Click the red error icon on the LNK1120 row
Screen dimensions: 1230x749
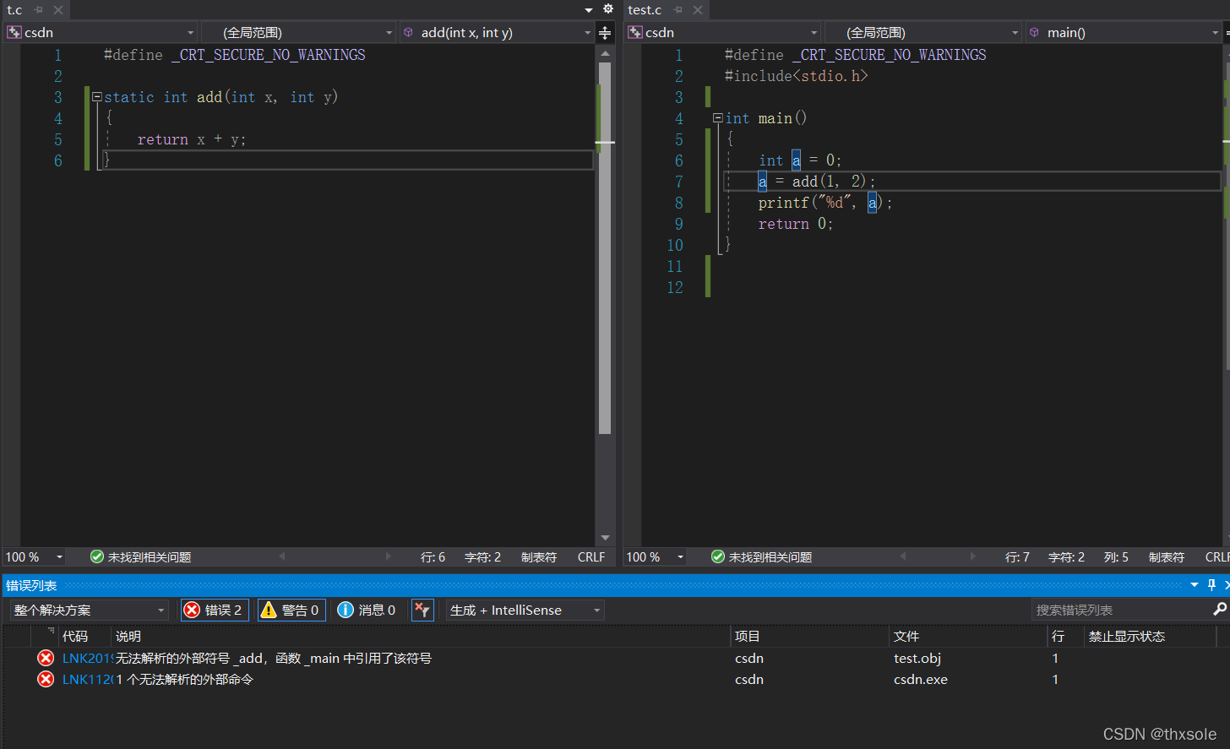(46, 679)
